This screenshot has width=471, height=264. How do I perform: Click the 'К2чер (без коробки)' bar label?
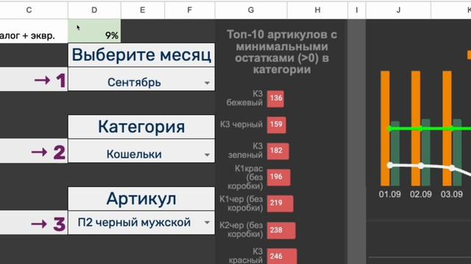coord(241,230)
